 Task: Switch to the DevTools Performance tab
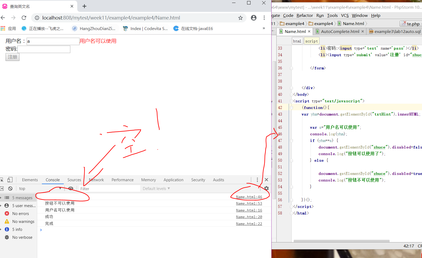click(122, 180)
